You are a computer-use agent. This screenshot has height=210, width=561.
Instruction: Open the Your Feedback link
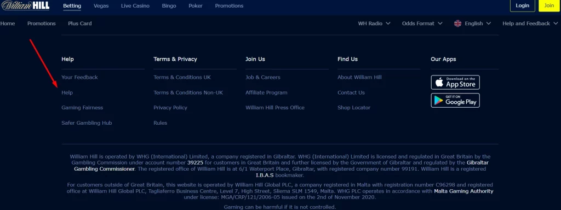[79, 77]
